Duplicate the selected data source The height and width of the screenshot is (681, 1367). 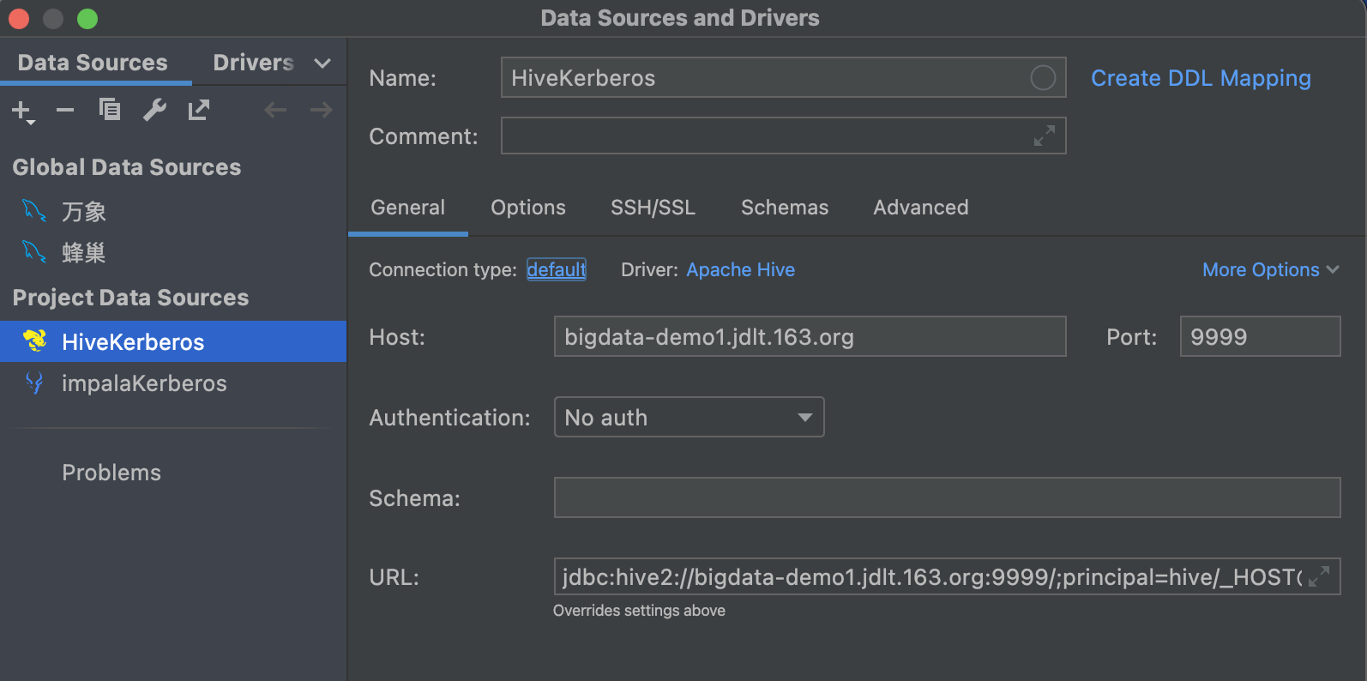[x=110, y=110]
